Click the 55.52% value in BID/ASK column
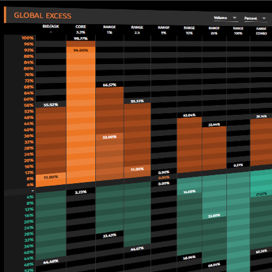272x272 pixels. pyautogui.click(x=51, y=105)
